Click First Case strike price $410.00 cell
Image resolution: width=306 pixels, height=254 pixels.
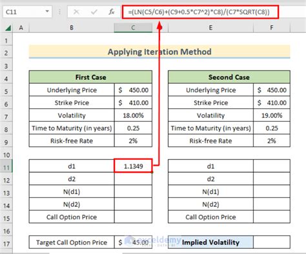tap(133, 103)
